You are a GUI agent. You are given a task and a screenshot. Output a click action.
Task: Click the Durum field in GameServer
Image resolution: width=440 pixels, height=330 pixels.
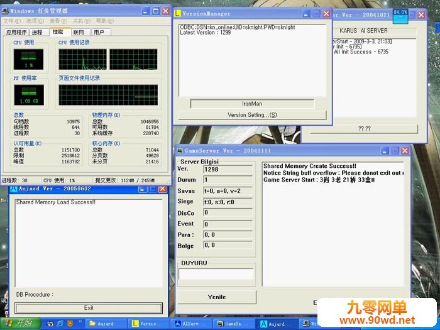tap(228, 180)
